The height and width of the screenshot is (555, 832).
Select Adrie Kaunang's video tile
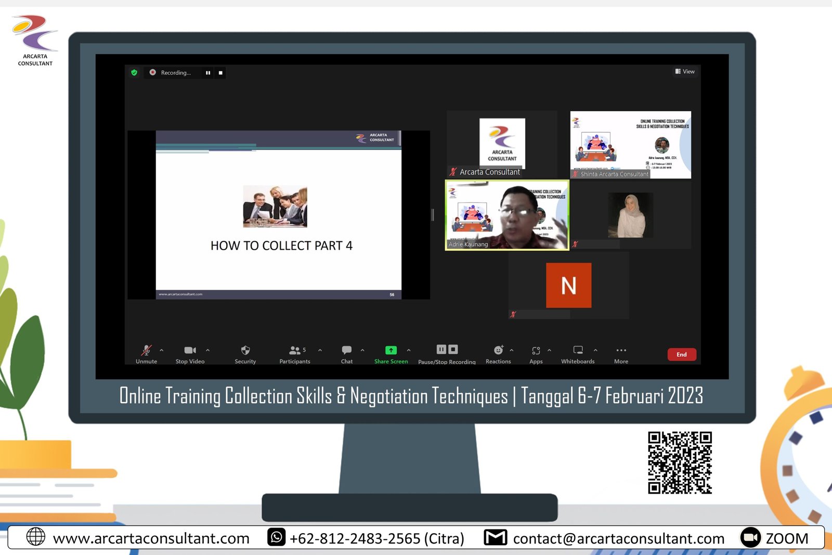pos(507,215)
